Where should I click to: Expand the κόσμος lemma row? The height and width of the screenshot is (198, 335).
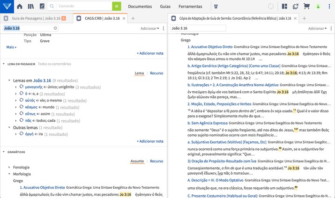pos(16,107)
